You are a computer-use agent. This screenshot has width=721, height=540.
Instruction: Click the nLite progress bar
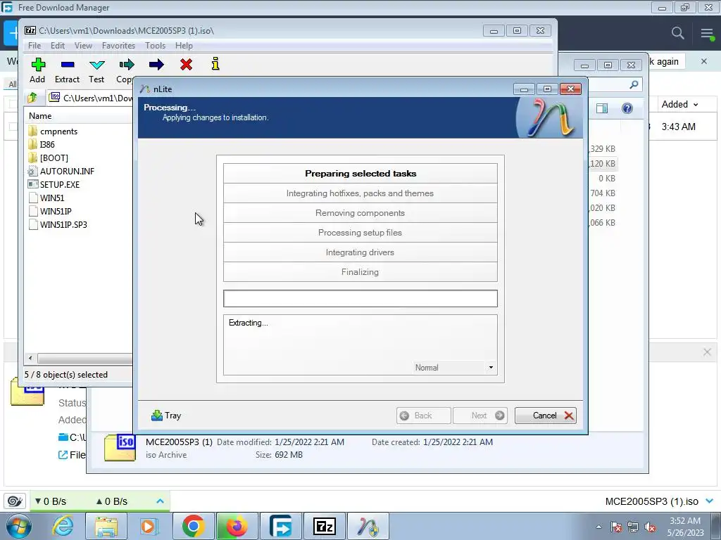point(360,298)
